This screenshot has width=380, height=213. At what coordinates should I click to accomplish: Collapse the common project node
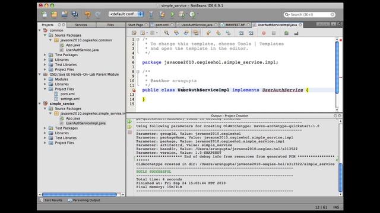point(40,30)
